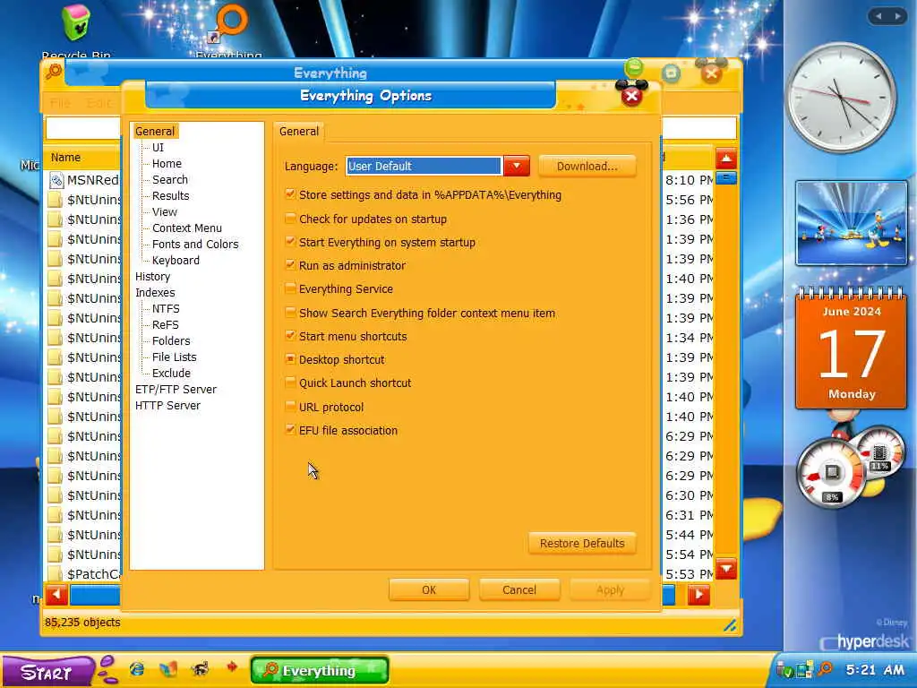Viewport: 917px width, 688px height.
Task: Enable the Everything Service checkbox
Action: pyautogui.click(x=290, y=288)
